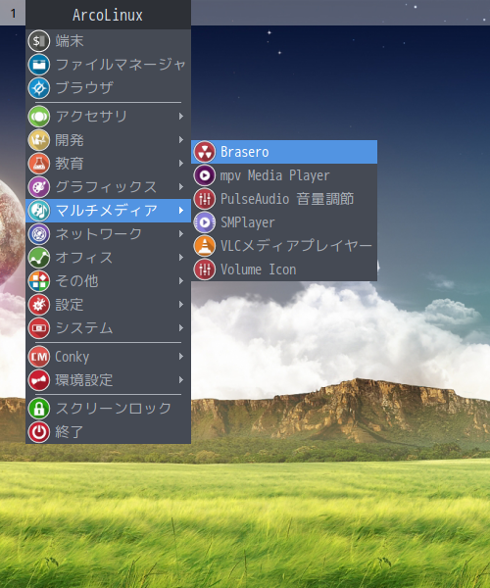490x588 pixels.
Task: Select the グラフィックス text label
Action: [106, 187]
